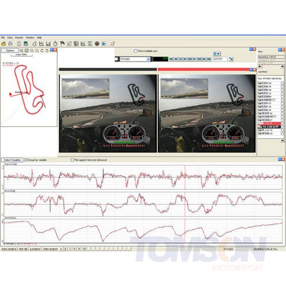Click the stopwatch lap timing toolbar icon
Image resolution: width=286 pixels, height=286 pixels.
(55, 43)
